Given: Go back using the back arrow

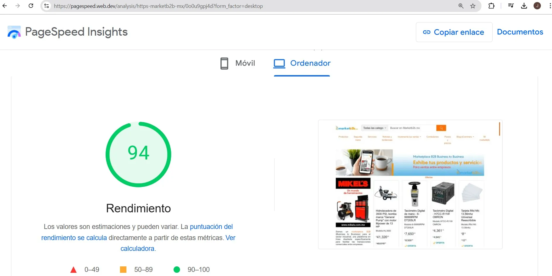Looking at the screenshot, I should [x=4, y=6].
